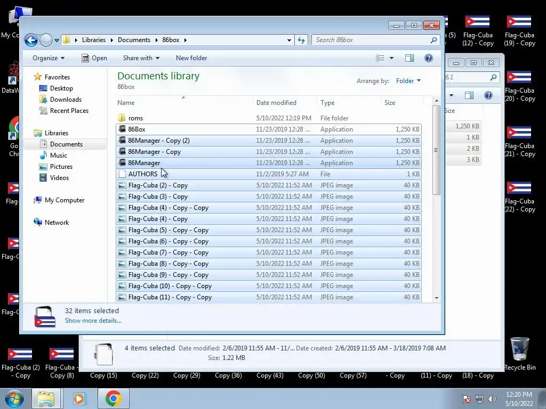This screenshot has width=546, height=409.
Task: Open the Windows Start button
Action: 14,398
